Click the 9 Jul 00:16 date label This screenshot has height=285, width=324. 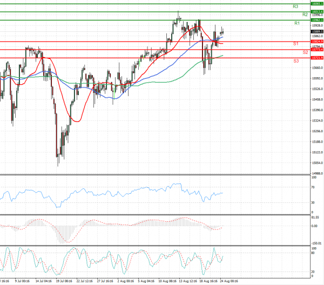tap(22, 281)
